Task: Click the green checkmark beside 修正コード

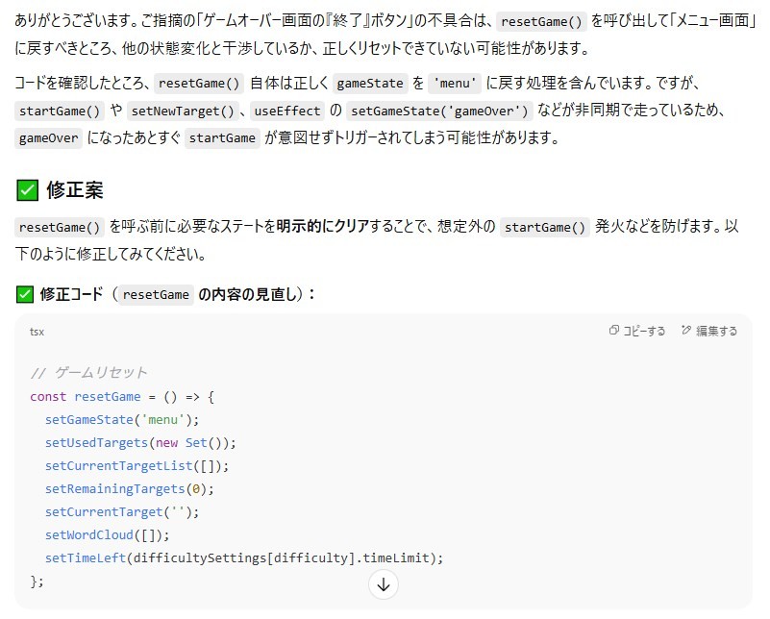Action: 25,294
